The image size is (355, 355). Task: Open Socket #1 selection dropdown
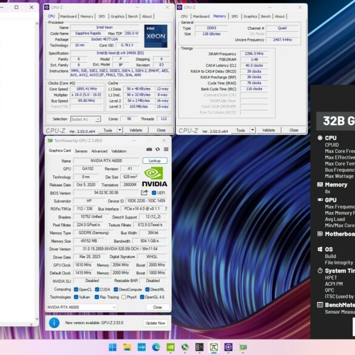click(x=86, y=119)
